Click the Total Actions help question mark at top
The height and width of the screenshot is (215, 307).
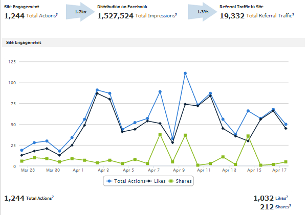(57, 14)
